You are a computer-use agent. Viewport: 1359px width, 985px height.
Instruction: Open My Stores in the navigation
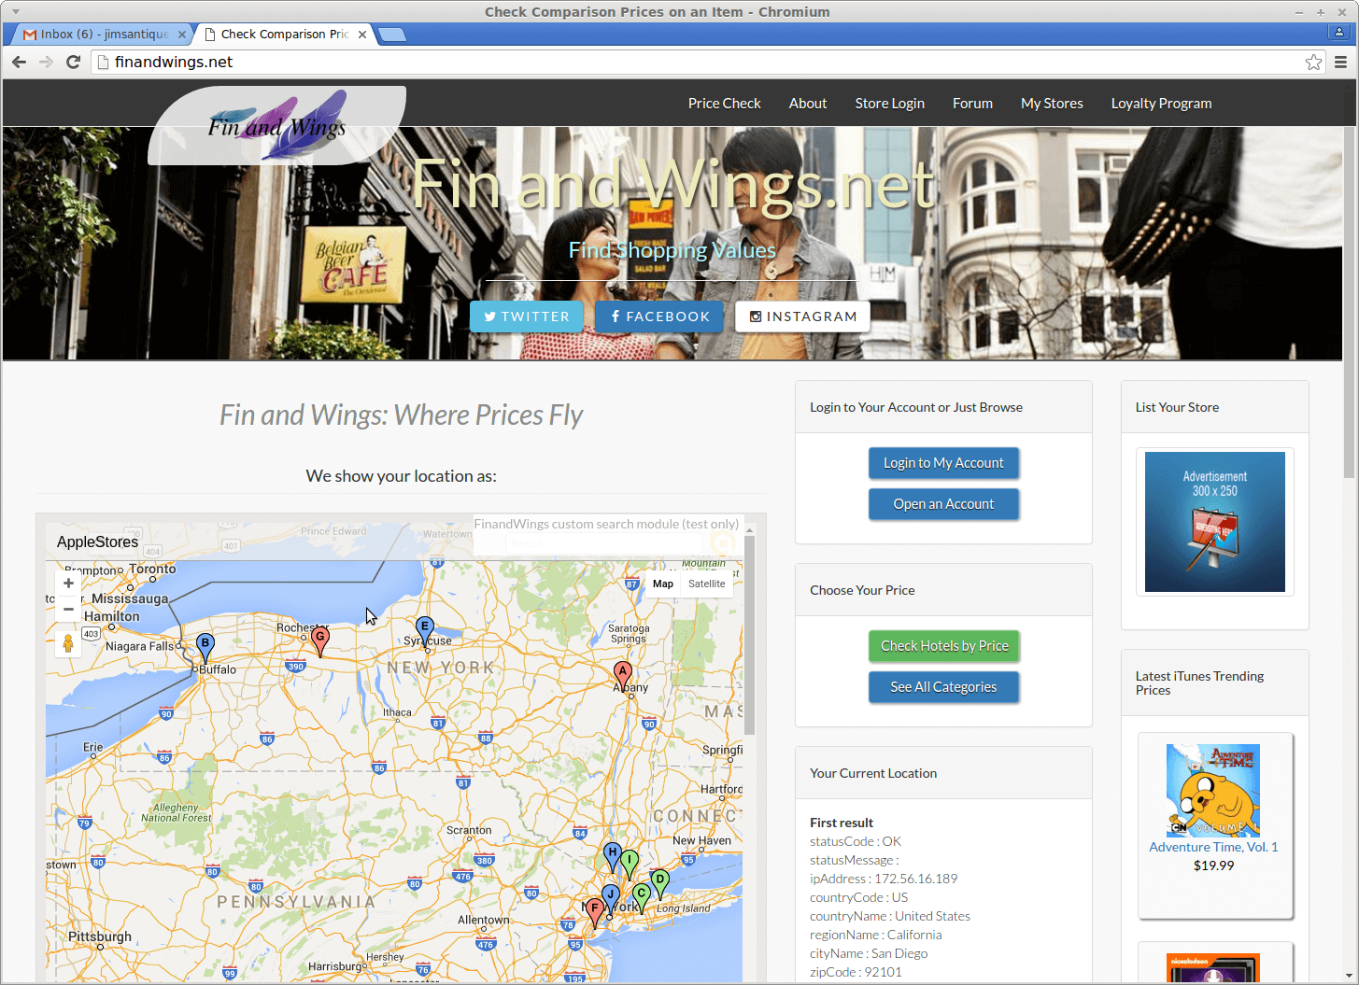tap(1052, 104)
